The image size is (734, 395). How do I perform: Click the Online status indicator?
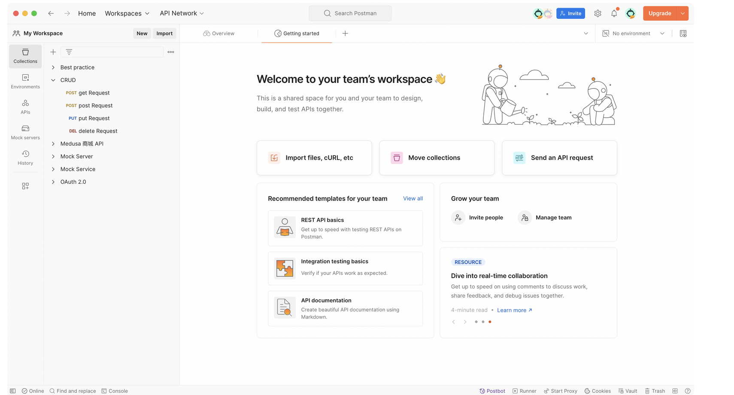point(33,391)
